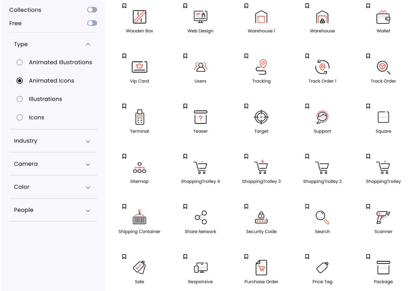Open the Tracking icon
The width and height of the screenshot is (413, 291).
click(261, 67)
